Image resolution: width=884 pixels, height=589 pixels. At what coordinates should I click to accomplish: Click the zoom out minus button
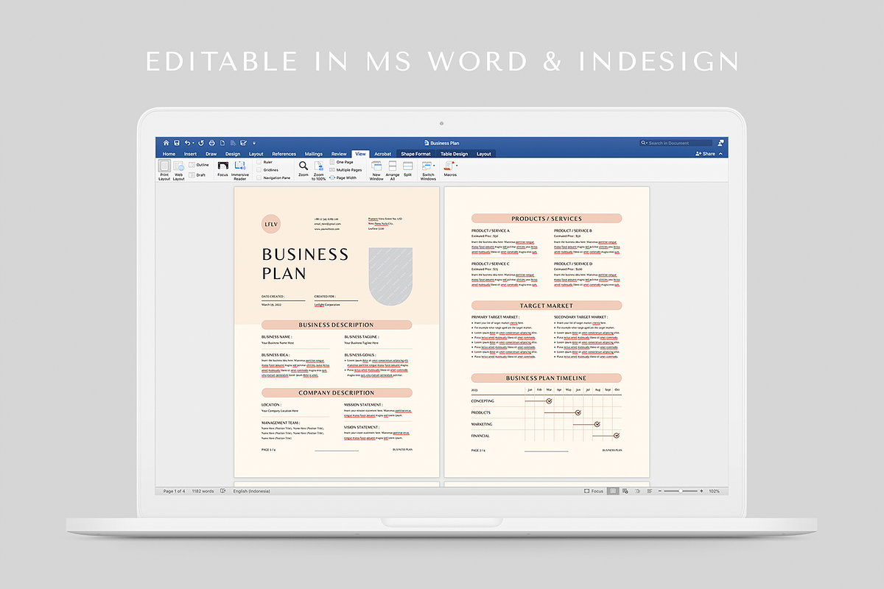click(659, 491)
